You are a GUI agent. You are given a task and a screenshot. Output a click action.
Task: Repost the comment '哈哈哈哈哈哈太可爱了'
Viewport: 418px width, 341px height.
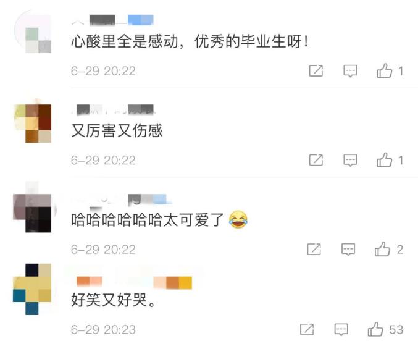[314, 249]
